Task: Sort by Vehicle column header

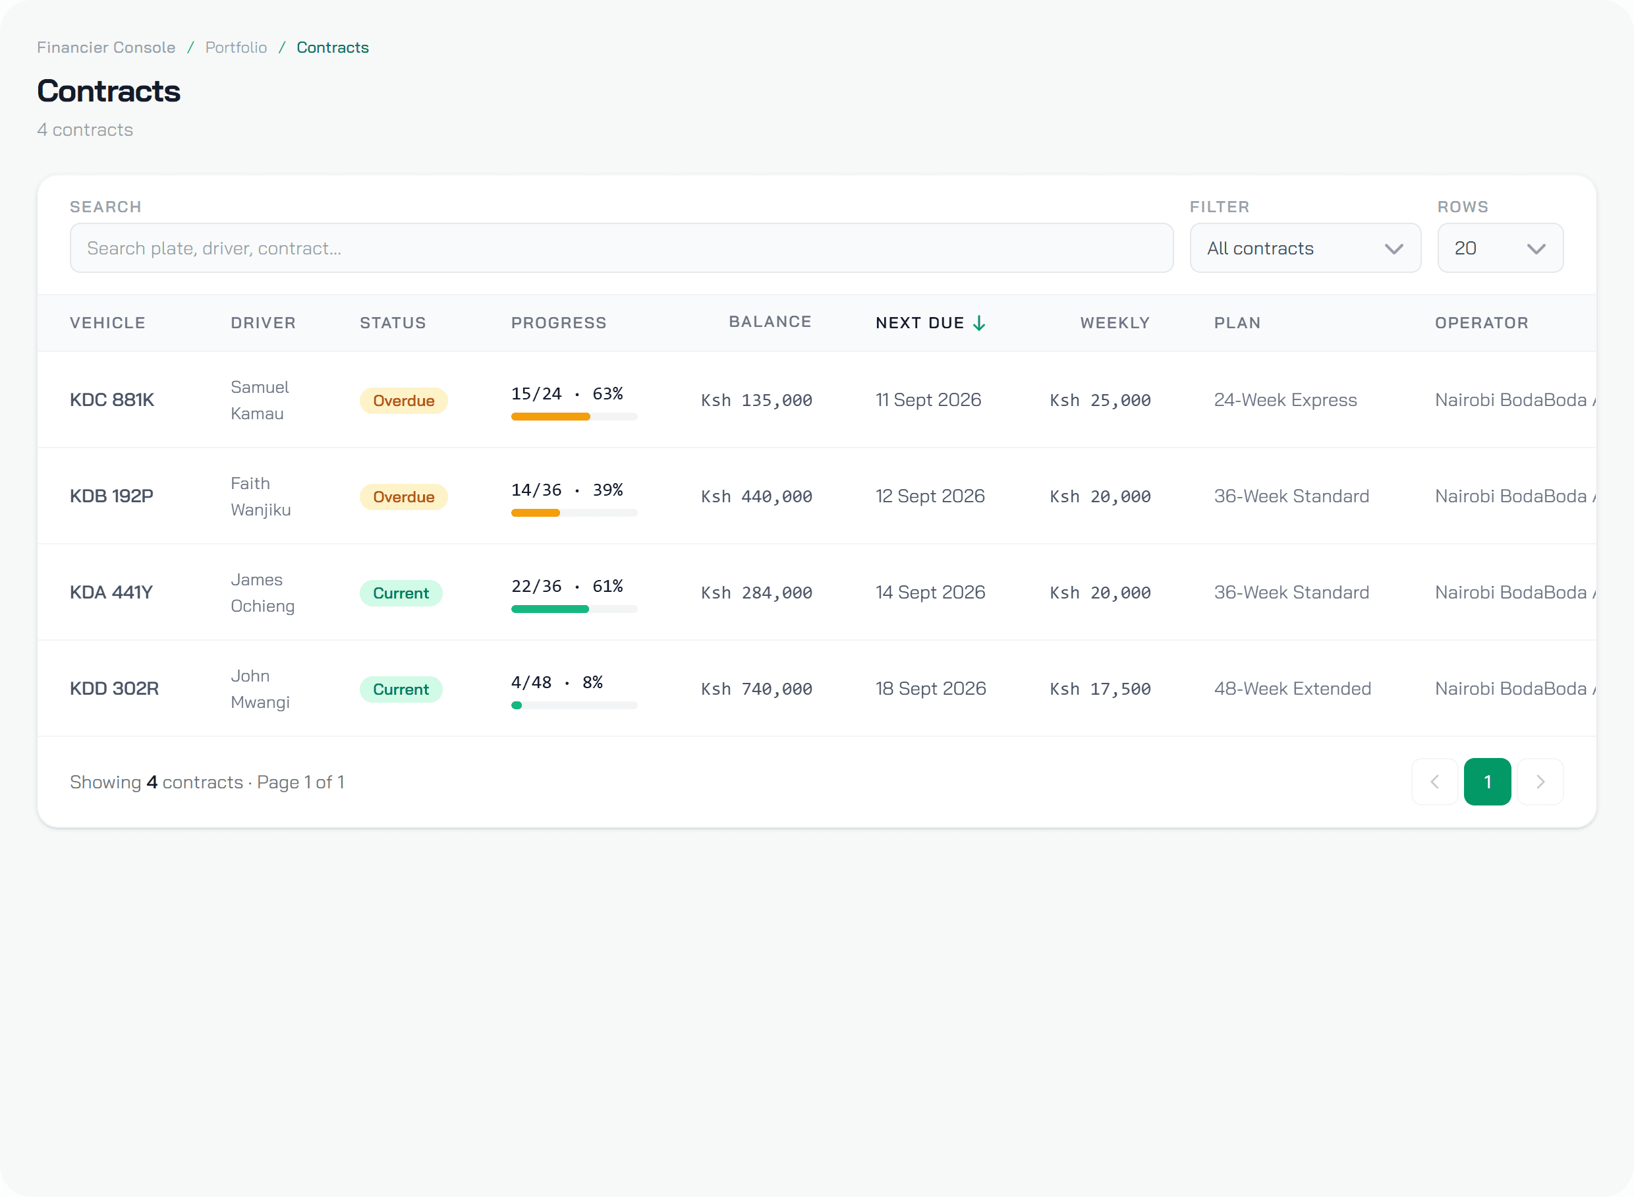Action: (108, 323)
